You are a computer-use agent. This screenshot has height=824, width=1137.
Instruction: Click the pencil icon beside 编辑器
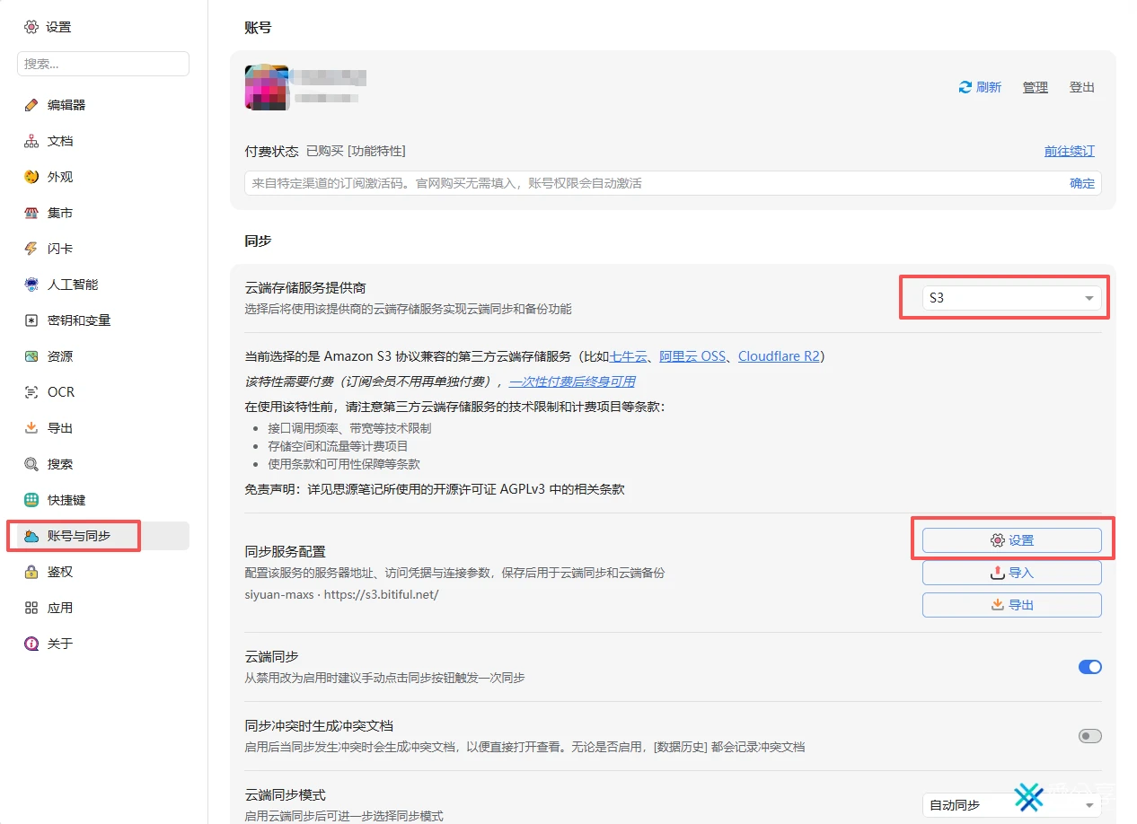(31, 105)
